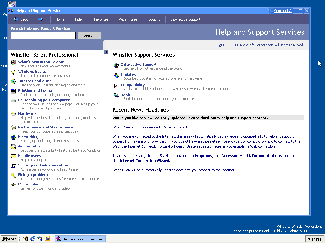Screen dimensions: 325x243
Task: Click the Performance and Maintenance icon
Action: click(13, 128)
